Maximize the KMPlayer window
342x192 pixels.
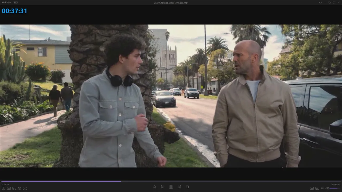click(329, 2)
